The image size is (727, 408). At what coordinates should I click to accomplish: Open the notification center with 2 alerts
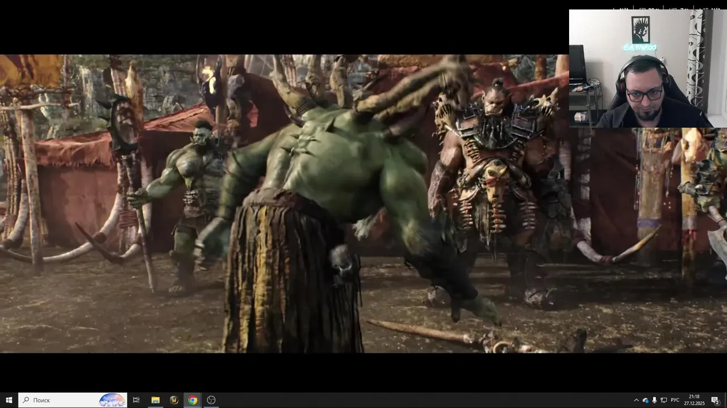(x=716, y=401)
